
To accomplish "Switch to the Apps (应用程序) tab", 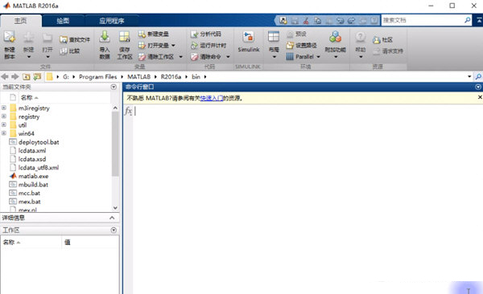I will (x=112, y=21).
